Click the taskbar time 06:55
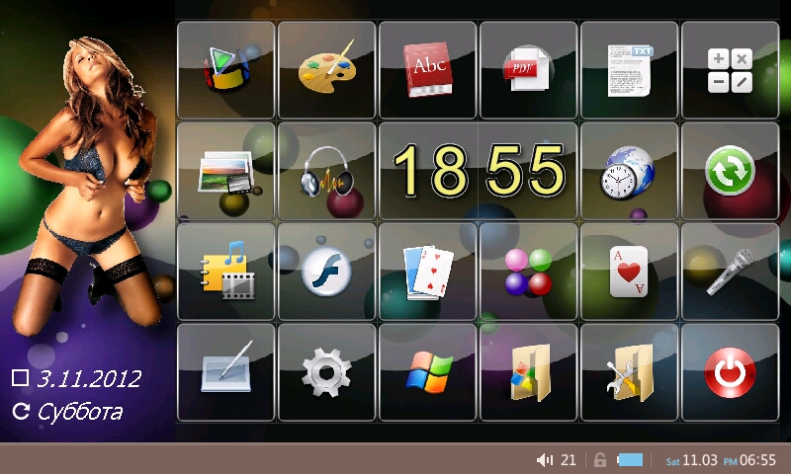Image resolution: width=791 pixels, height=474 pixels. click(x=757, y=460)
